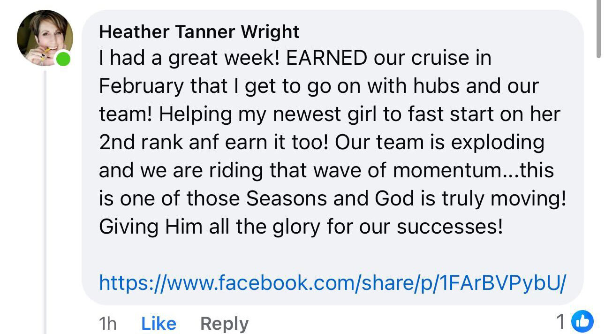Click the word EARNED in the comment
This screenshot has height=334, width=605.
(326, 58)
